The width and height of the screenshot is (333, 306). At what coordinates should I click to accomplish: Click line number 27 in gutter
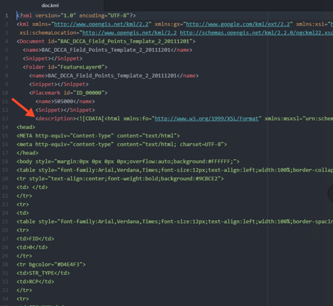(6, 239)
